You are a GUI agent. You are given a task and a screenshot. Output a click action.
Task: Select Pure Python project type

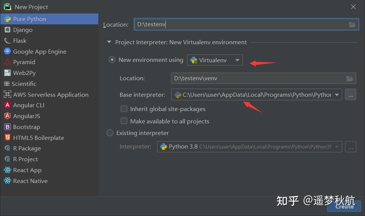click(x=49, y=19)
